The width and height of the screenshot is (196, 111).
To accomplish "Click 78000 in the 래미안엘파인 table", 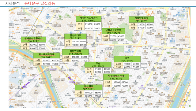I will [x=141, y=24].
